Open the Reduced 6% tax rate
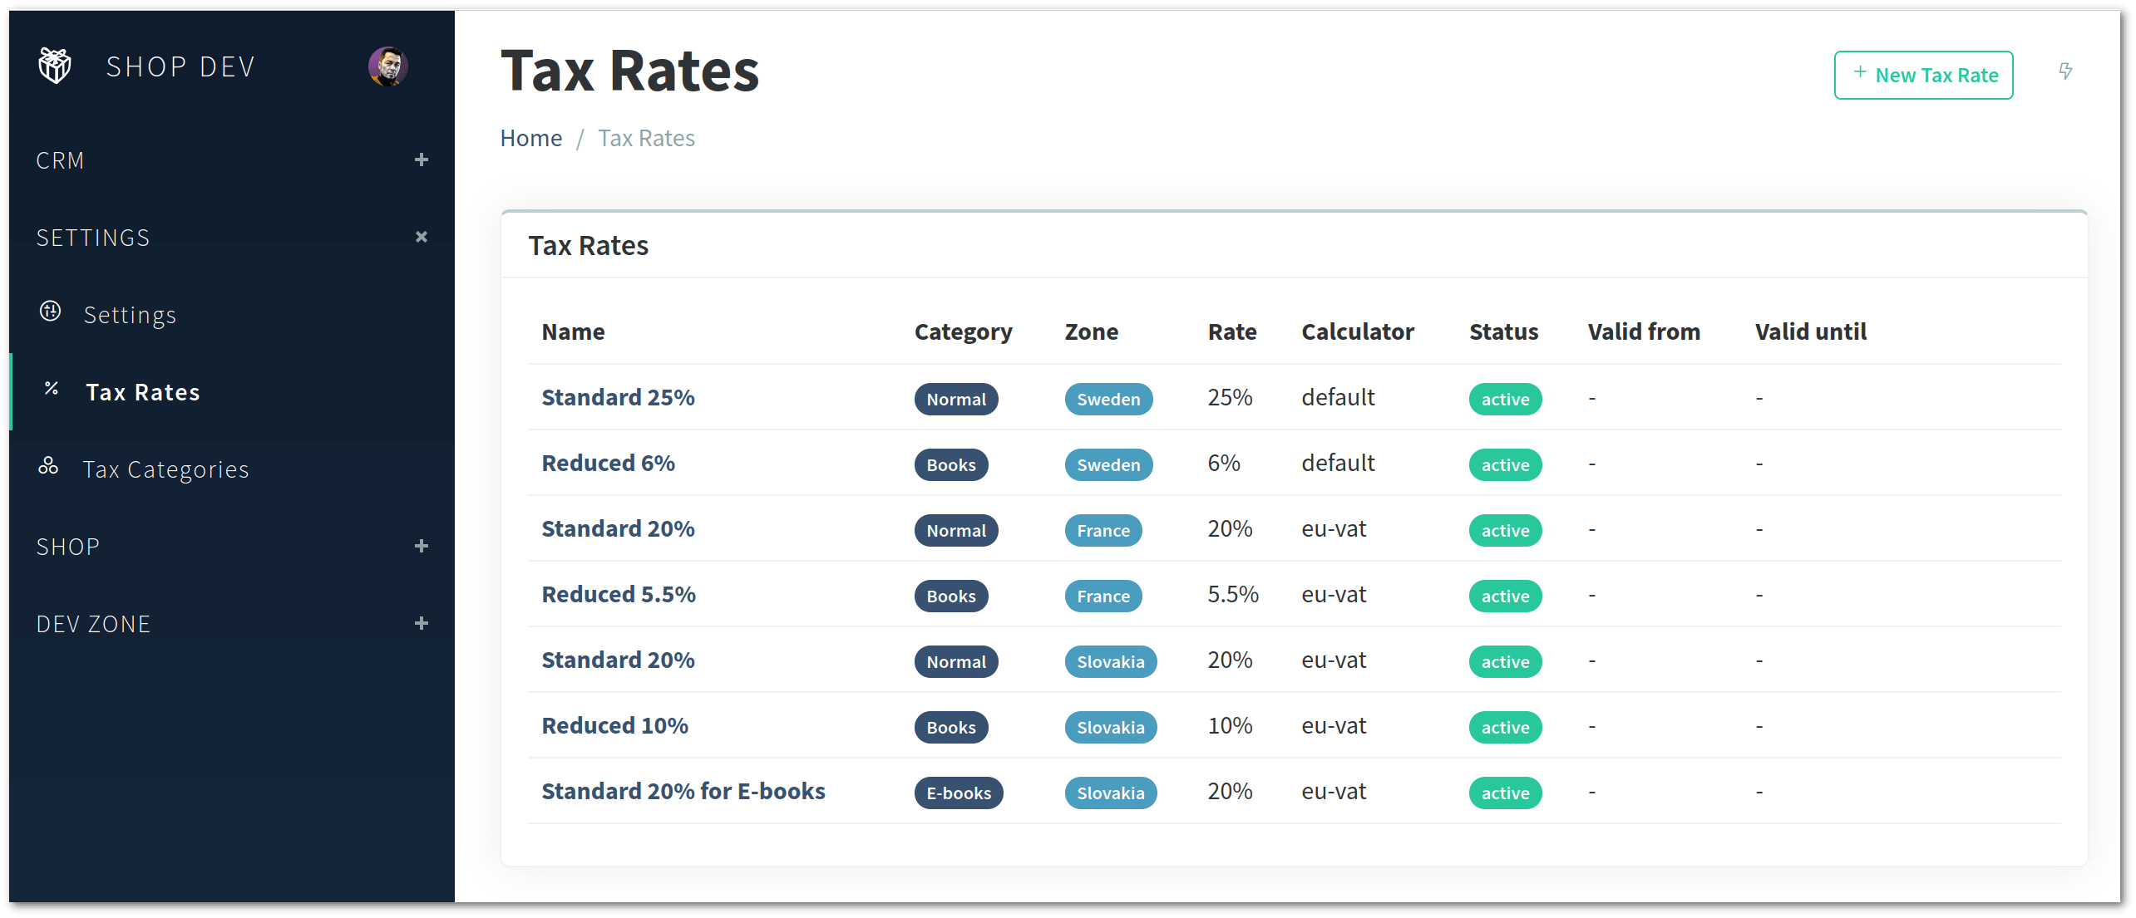The height and width of the screenshot is (918, 2136). click(x=608, y=464)
